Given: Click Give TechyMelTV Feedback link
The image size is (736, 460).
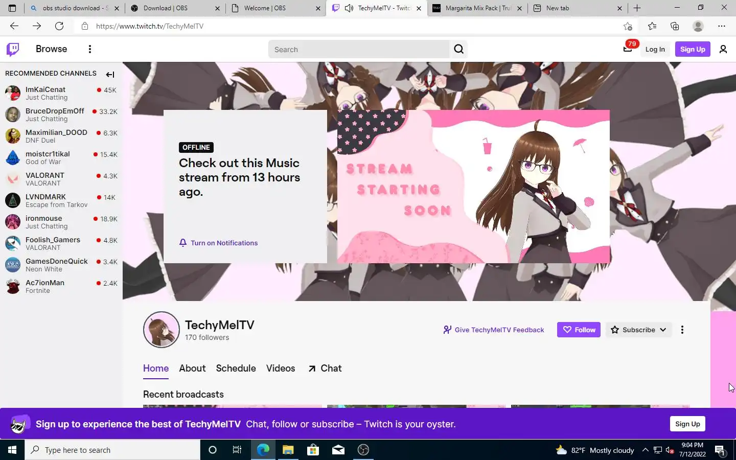Looking at the screenshot, I should tap(494, 330).
